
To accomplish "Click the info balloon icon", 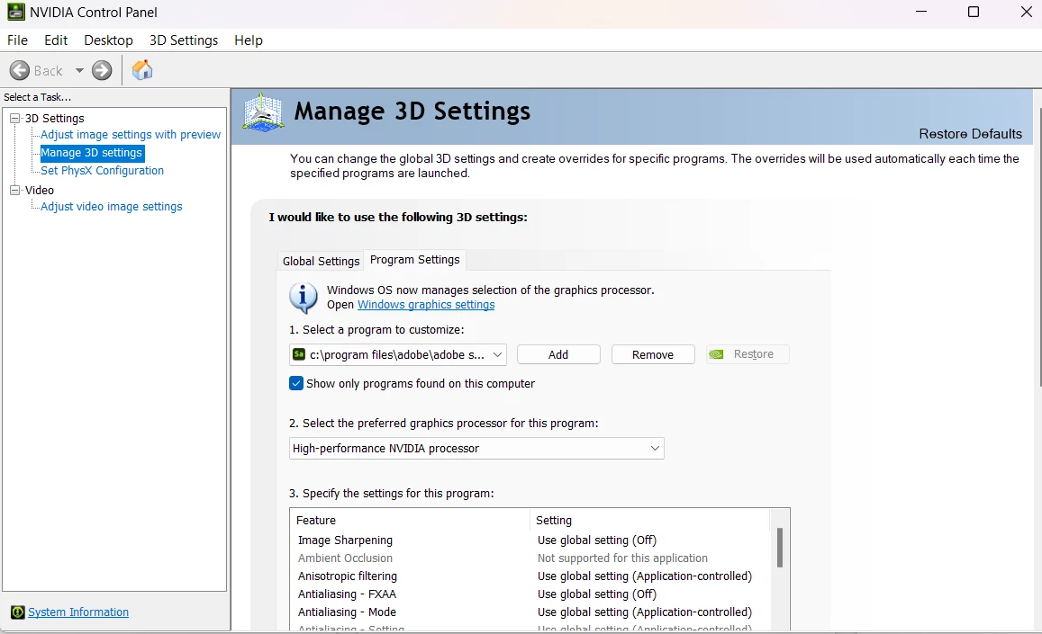I will click(x=303, y=297).
